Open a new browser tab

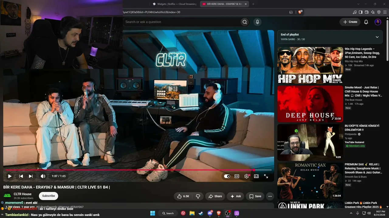coord(253,4)
